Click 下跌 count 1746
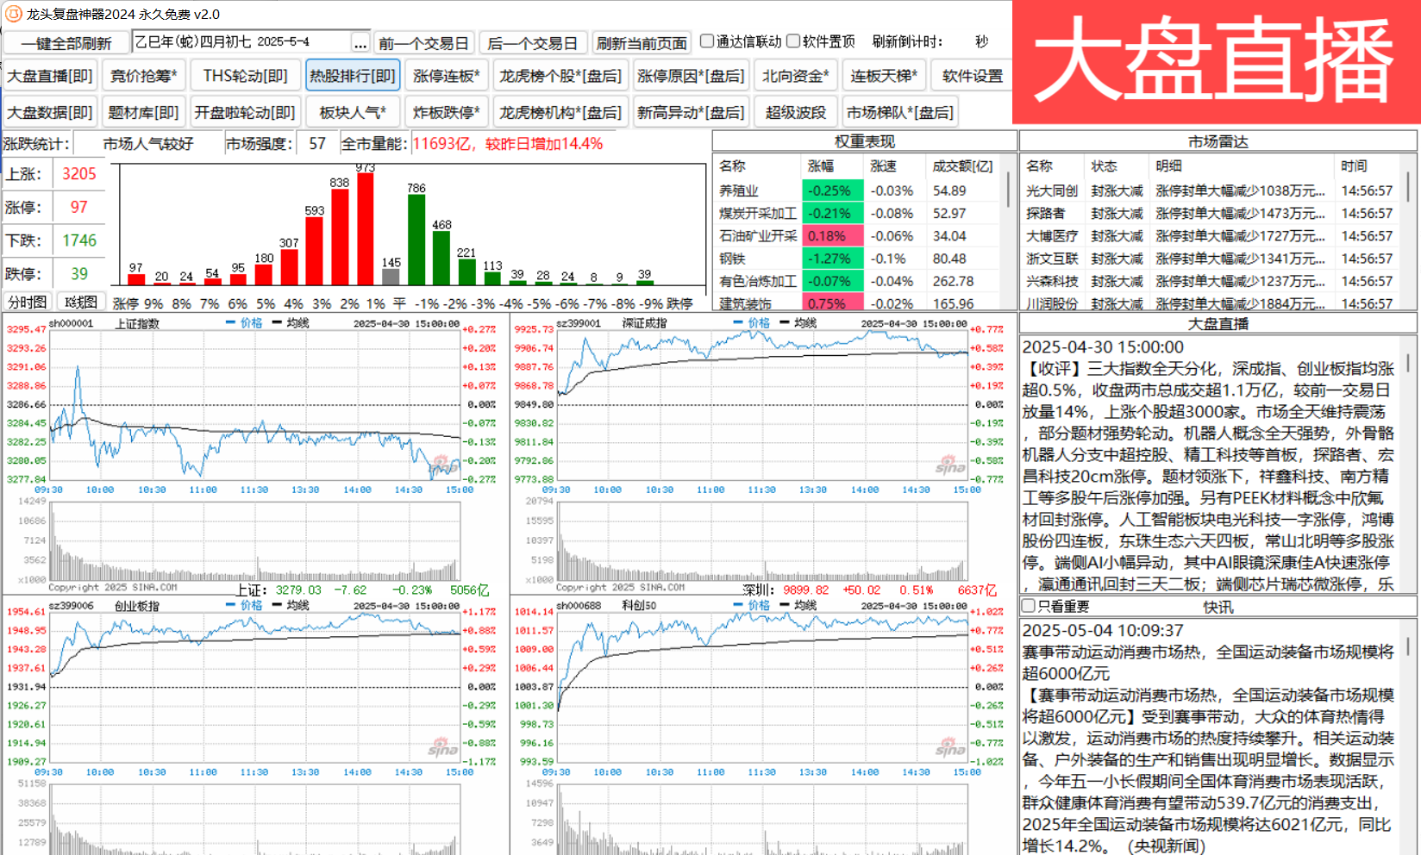This screenshot has height=855, width=1421. [x=79, y=240]
